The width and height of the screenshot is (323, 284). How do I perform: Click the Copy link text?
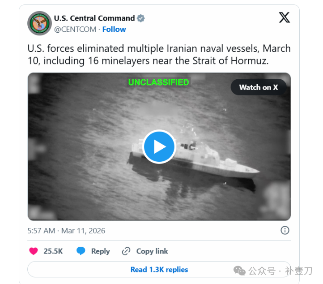tap(152, 251)
